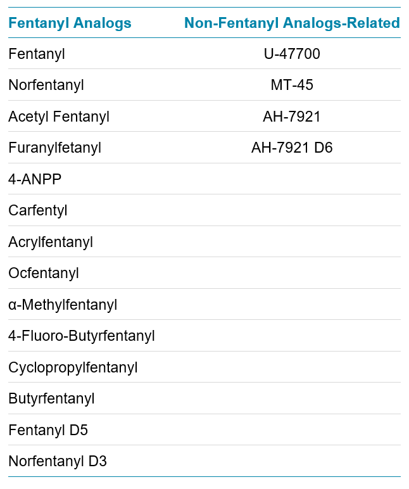
Task: Click the 4-ANPP row text
Action: click(35, 179)
